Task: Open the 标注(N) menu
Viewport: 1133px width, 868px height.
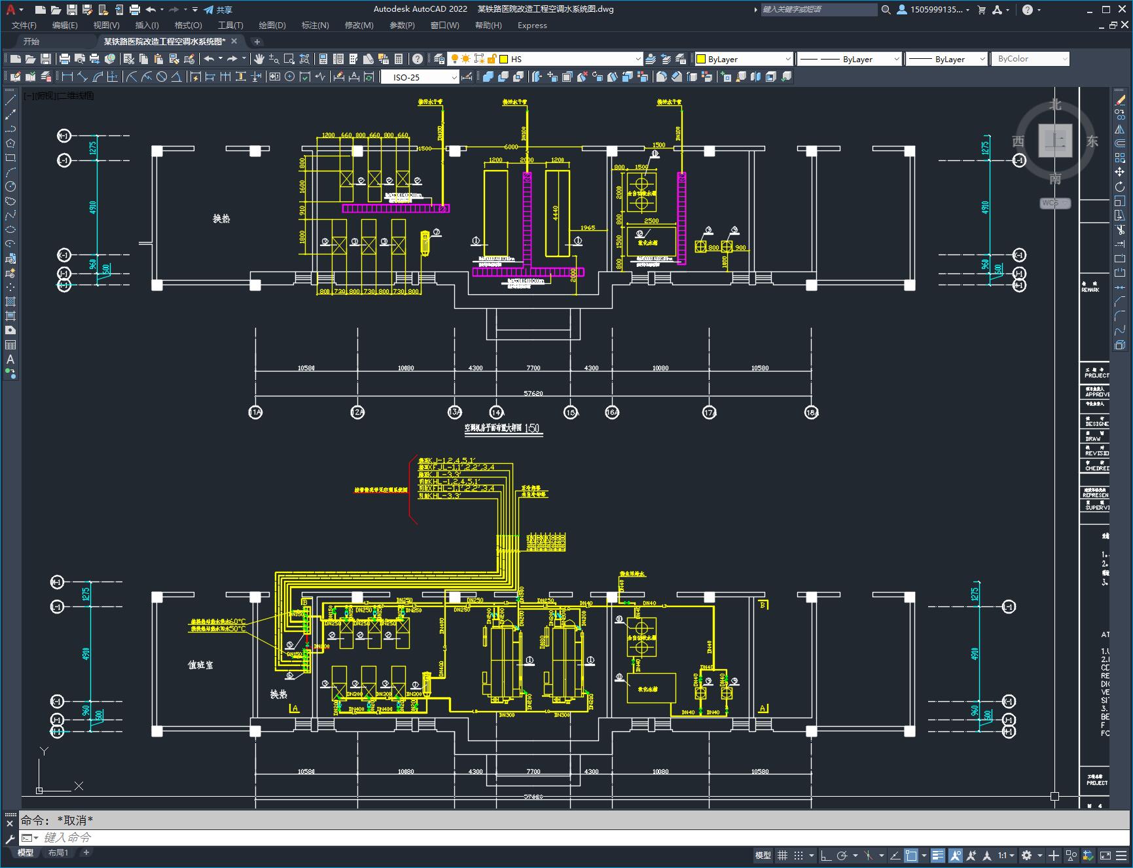Action: coord(315,26)
